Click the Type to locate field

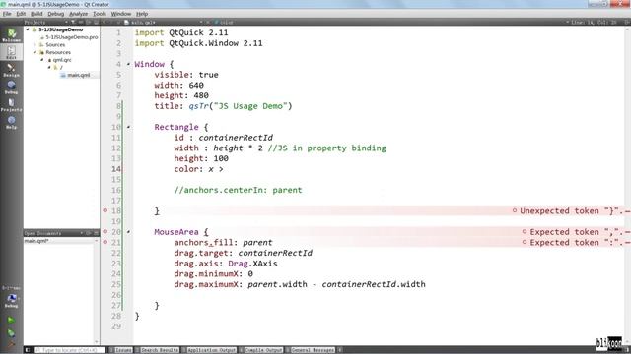coord(69,350)
